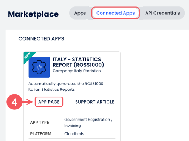Click the red arrow pointing to App Page
The width and height of the screenshot is (189, 141).
pyautogui.click(x=27, y=102)
